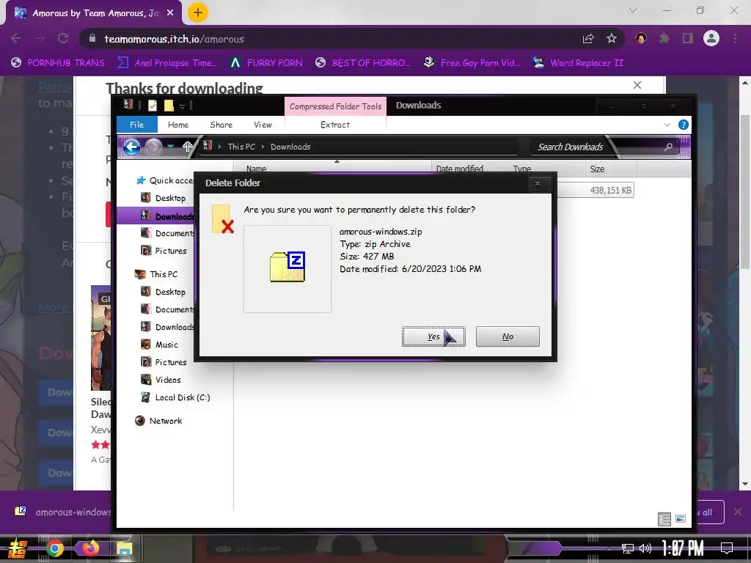Image resolution: width=751 pixels, height=563 pixels.
Task: Select Network in the navigation pane
Action: tap(159, 421)
